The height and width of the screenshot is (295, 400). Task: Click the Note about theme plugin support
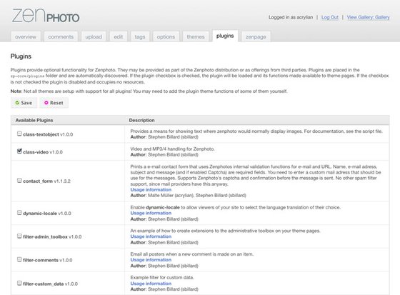click(149, 91)
